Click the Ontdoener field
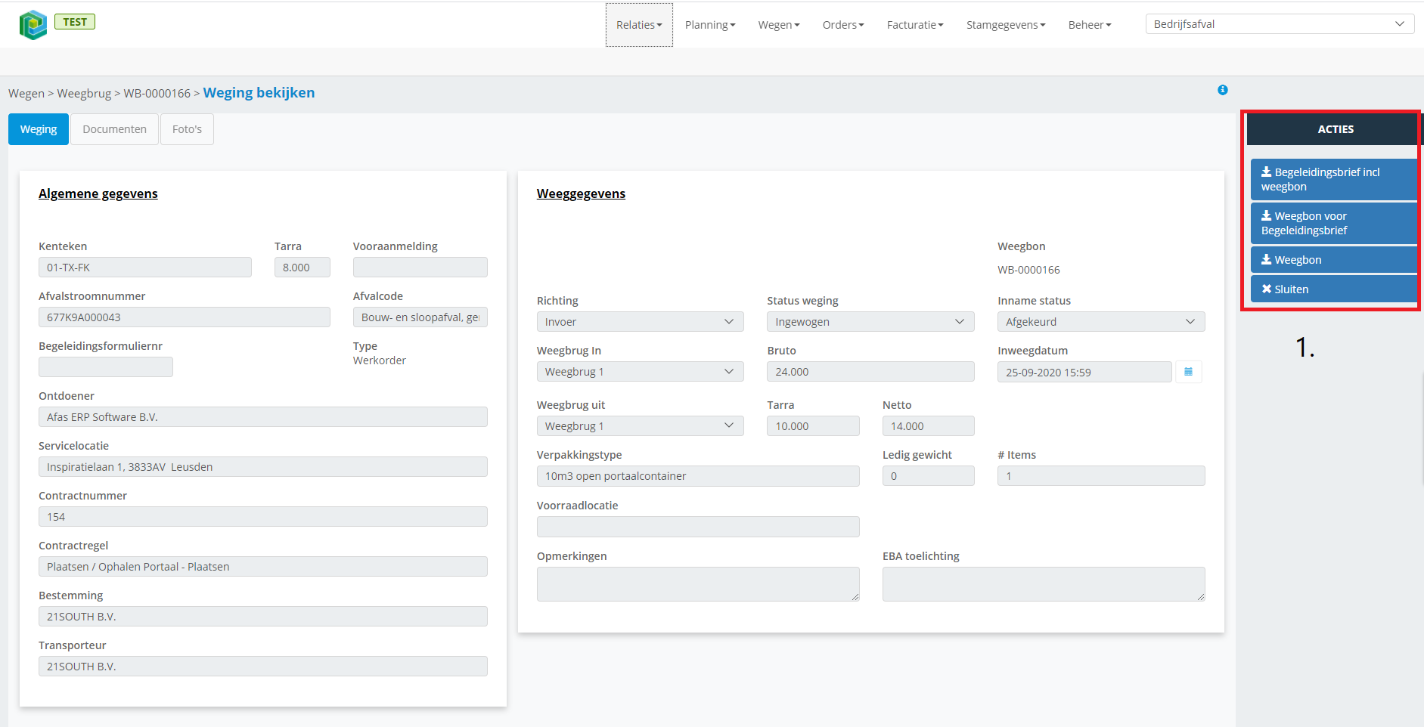The image size is (1424, 727). [263, 417]
